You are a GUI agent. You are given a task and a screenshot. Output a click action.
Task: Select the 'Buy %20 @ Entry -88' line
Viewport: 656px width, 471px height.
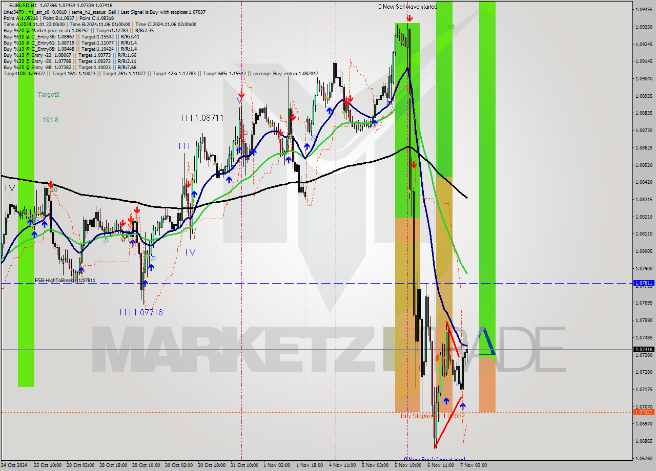pyautogui.click(x=70, y=67)
